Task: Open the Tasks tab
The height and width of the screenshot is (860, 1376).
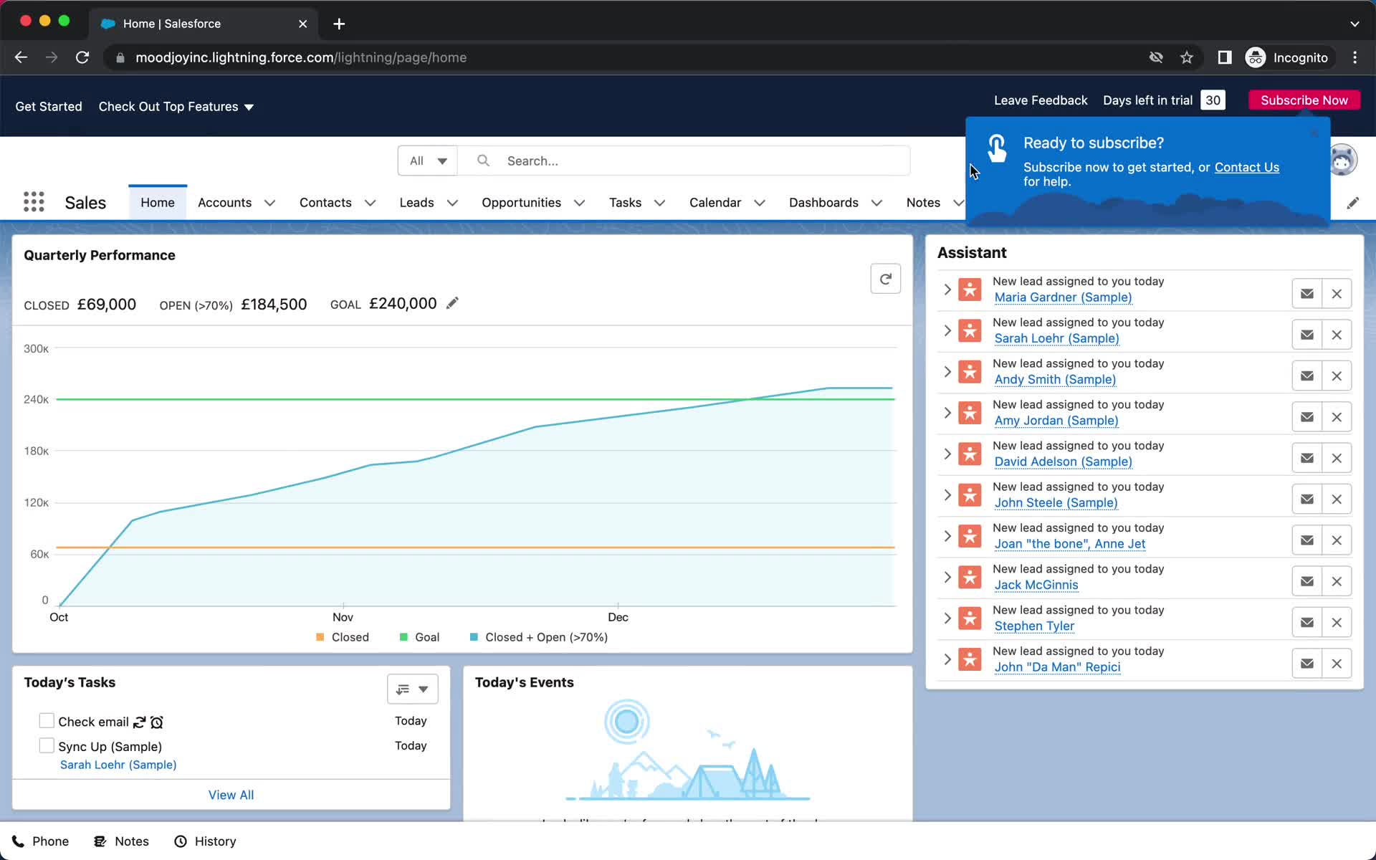Action: pos(625,203)
